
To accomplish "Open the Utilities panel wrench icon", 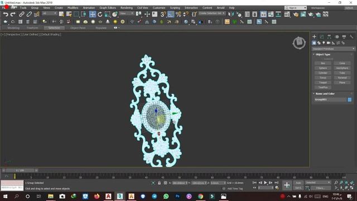I will 351,37.
